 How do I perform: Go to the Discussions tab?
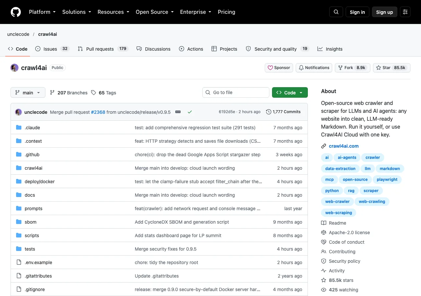(153, 49)
